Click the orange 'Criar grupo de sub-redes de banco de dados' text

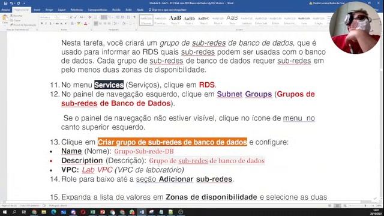[172, 142]
